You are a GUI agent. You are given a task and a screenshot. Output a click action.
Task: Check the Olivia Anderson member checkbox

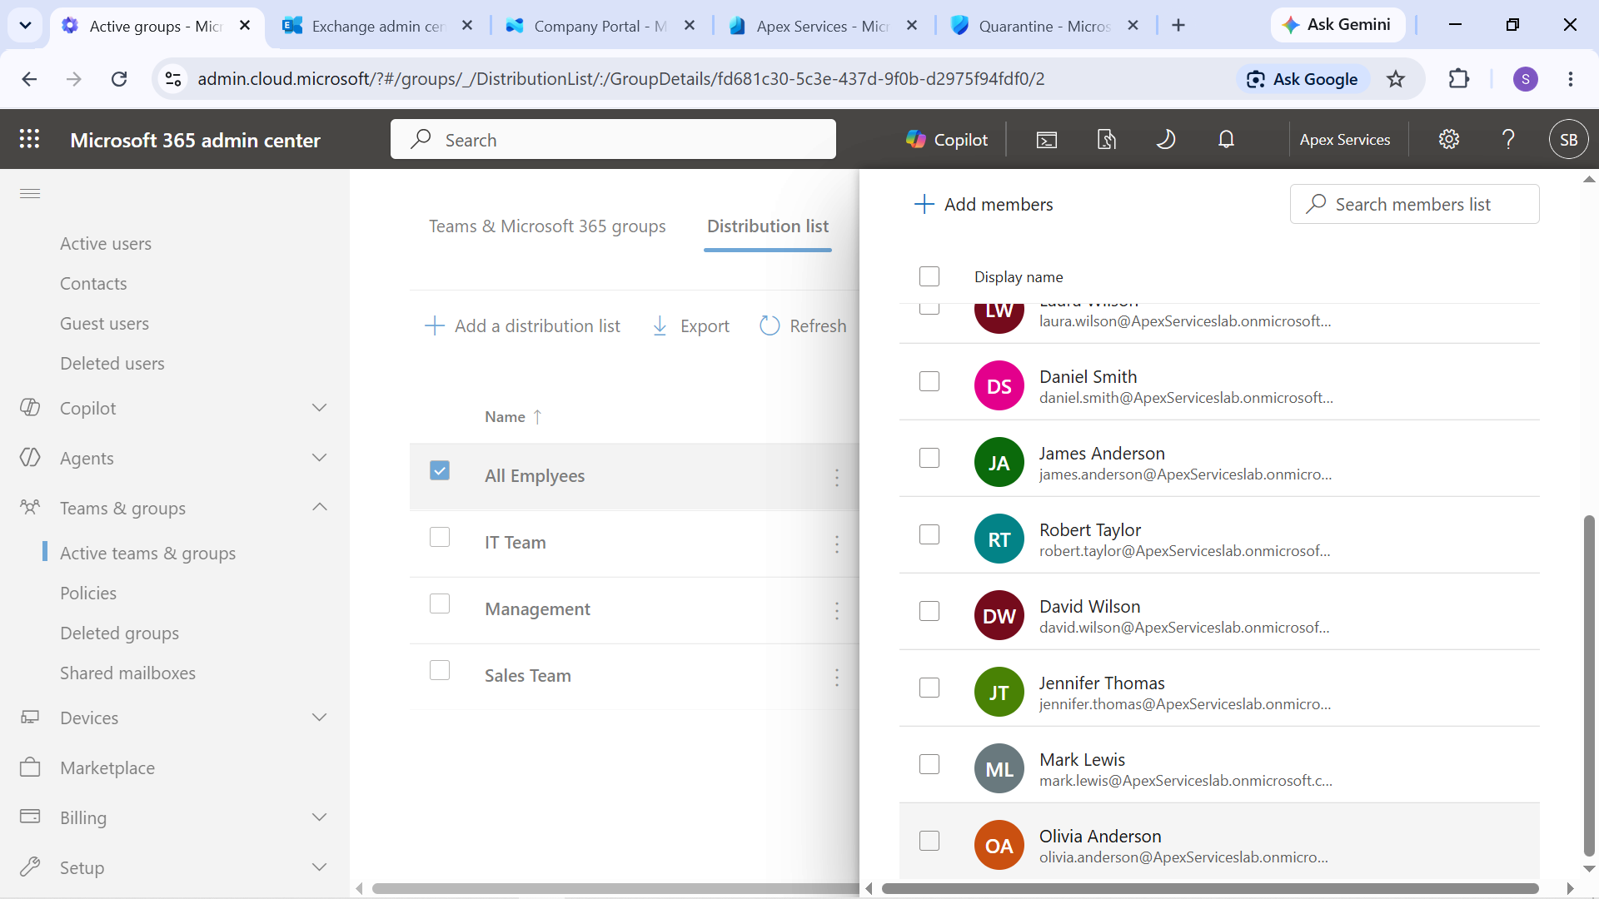point(929,841)
